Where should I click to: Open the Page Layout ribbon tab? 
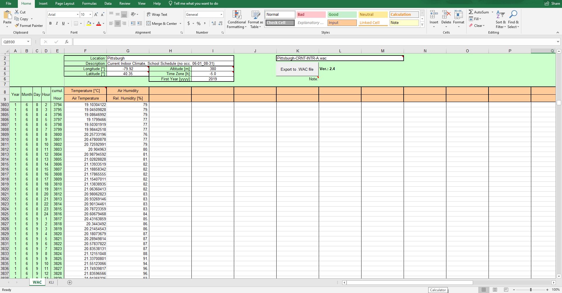click(x=65, y=4)
